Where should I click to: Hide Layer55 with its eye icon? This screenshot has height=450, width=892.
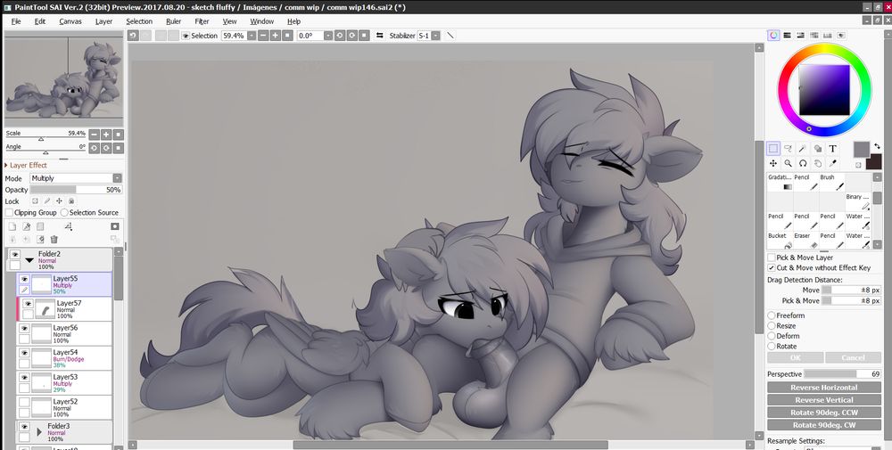(24, 279)
